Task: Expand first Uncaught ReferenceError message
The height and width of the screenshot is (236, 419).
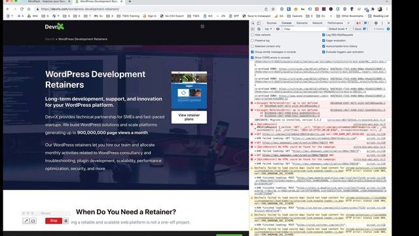Action: pyautogui.click(x=255, y=103)
